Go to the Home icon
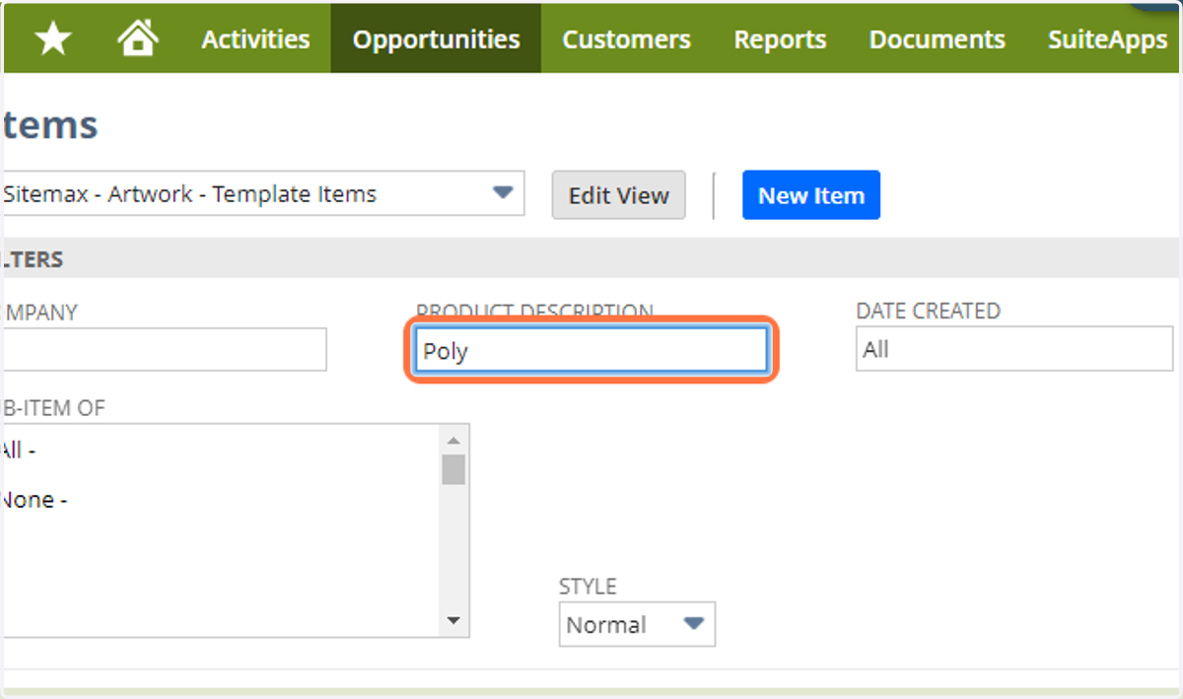This screenshot has height=699, width=1183. coord(138,38)
